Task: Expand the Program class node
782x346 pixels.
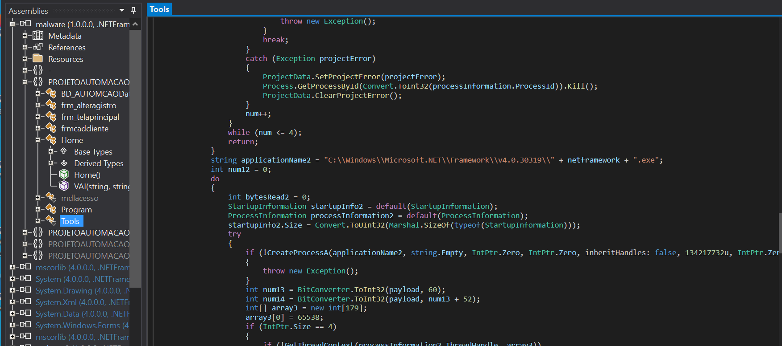Action: (x=38, y=209)
